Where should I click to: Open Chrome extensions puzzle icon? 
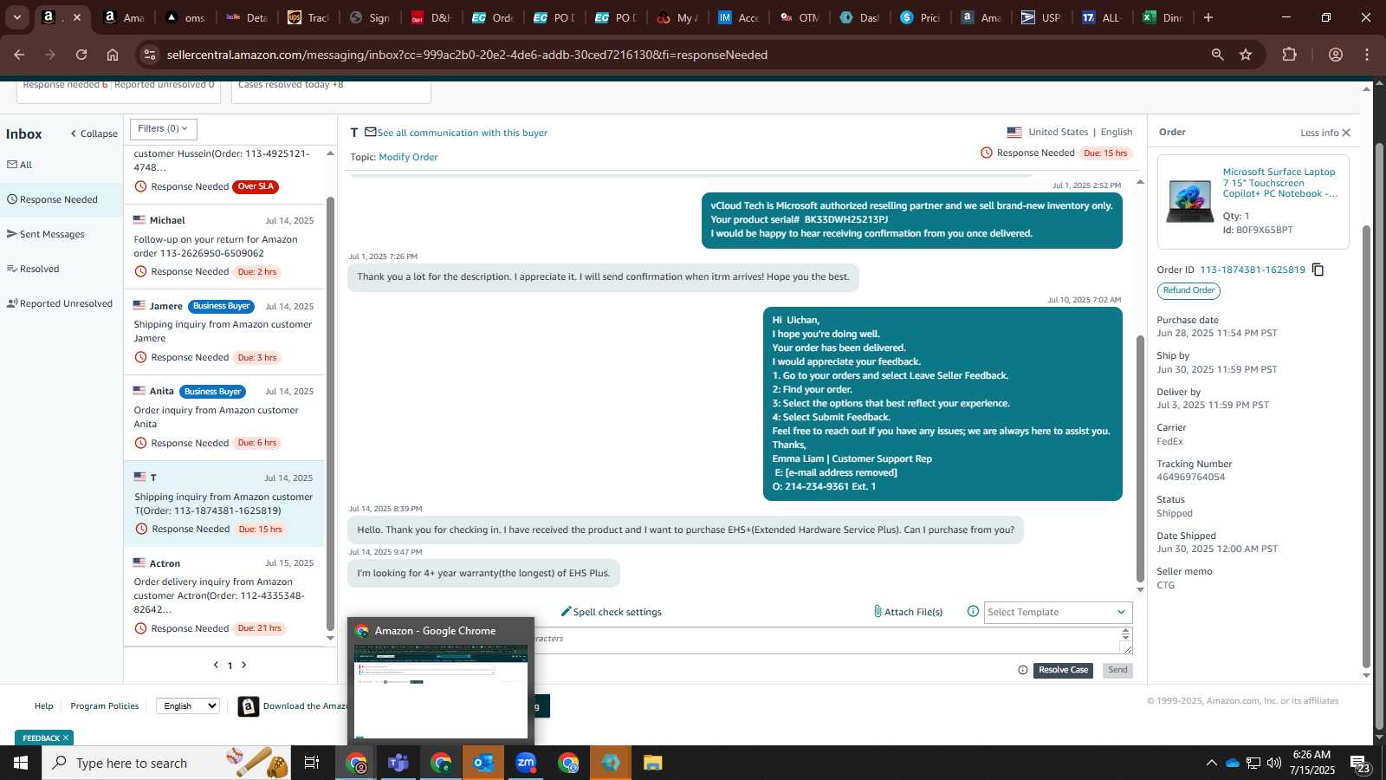[1289, 55]
